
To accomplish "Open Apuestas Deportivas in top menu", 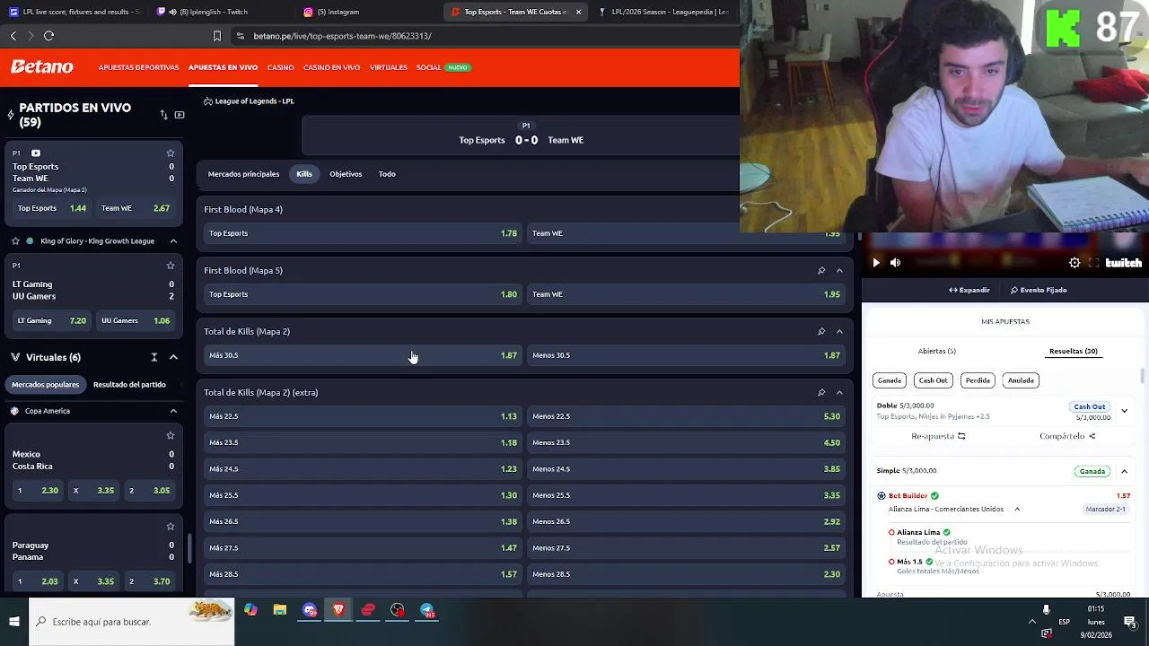I will point(138,67).
